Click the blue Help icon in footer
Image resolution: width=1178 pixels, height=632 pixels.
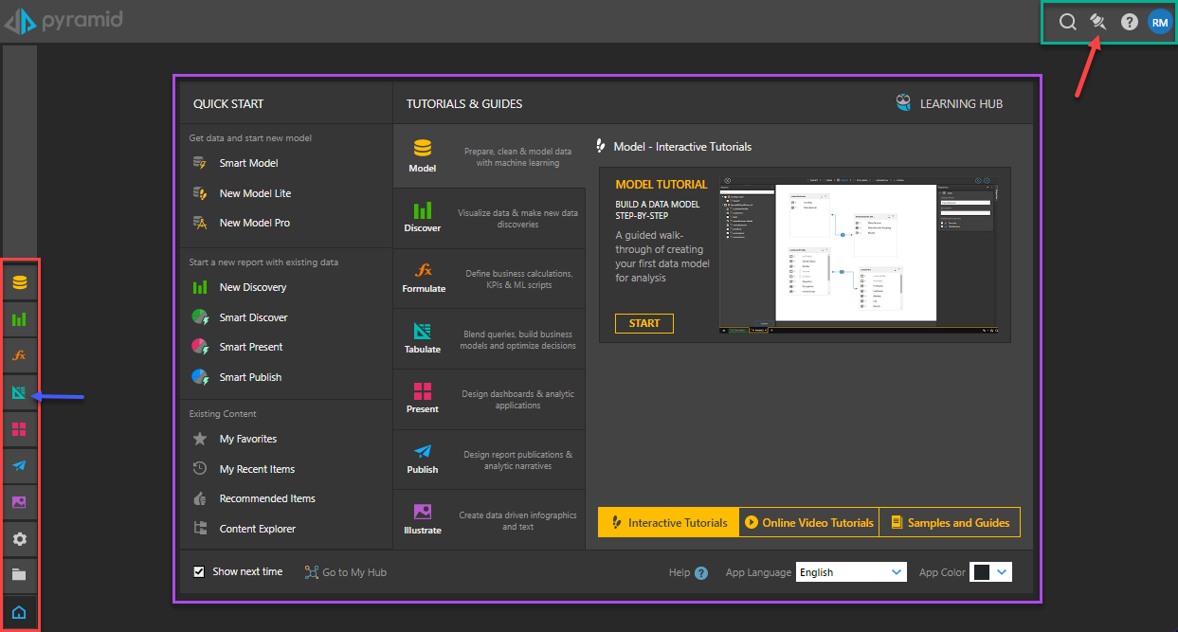(x=701, y=572)
